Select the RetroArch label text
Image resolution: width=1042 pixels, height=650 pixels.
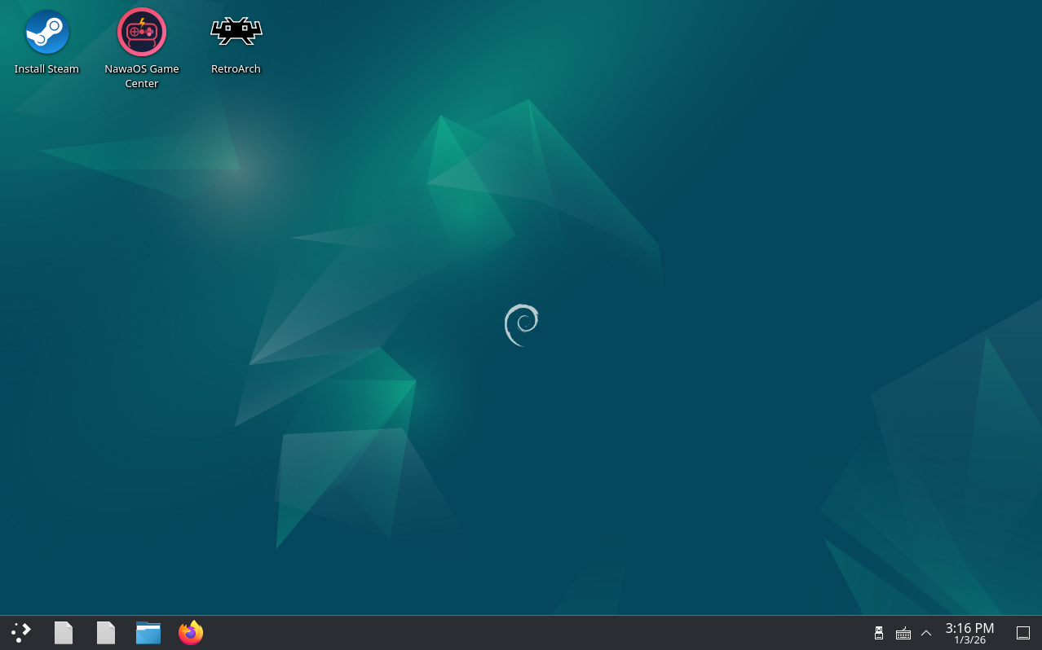(236, 68)
